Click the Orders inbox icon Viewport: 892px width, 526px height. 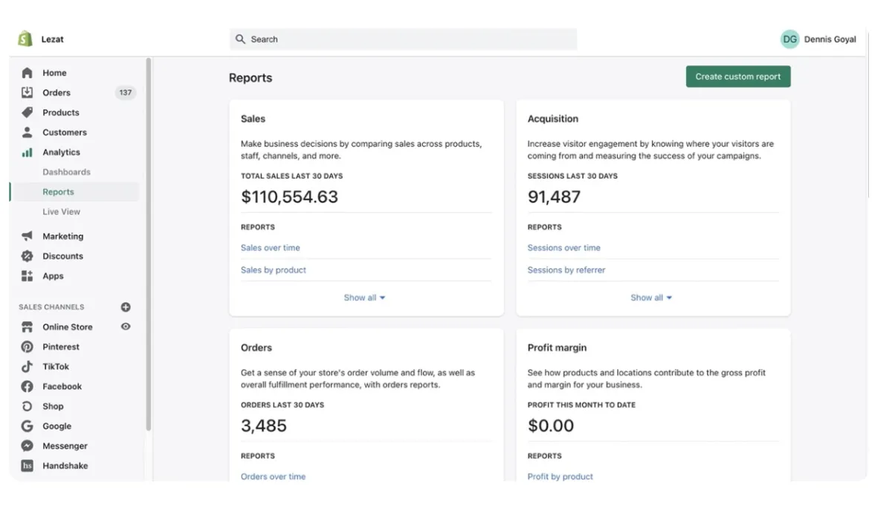[28, 93]
